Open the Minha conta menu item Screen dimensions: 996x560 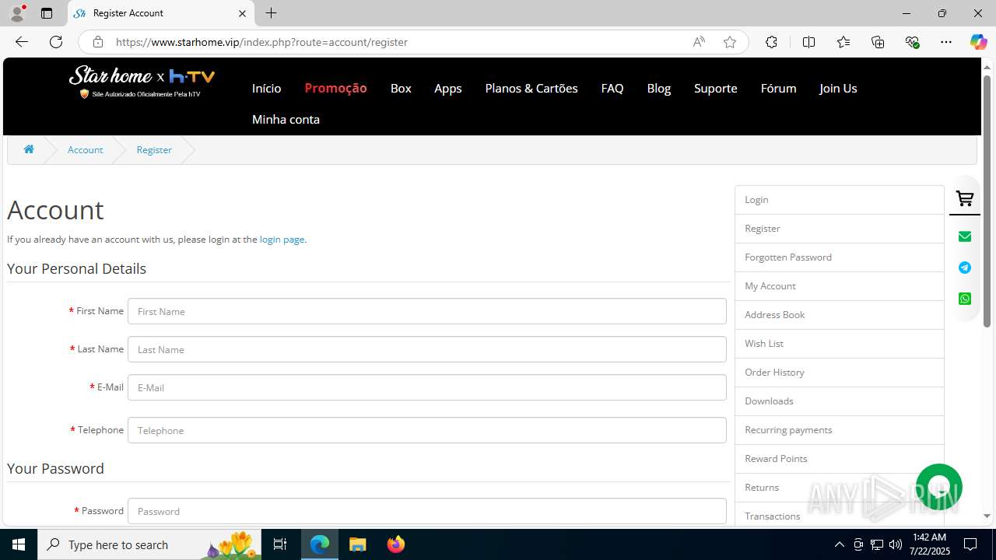(286, 119)
